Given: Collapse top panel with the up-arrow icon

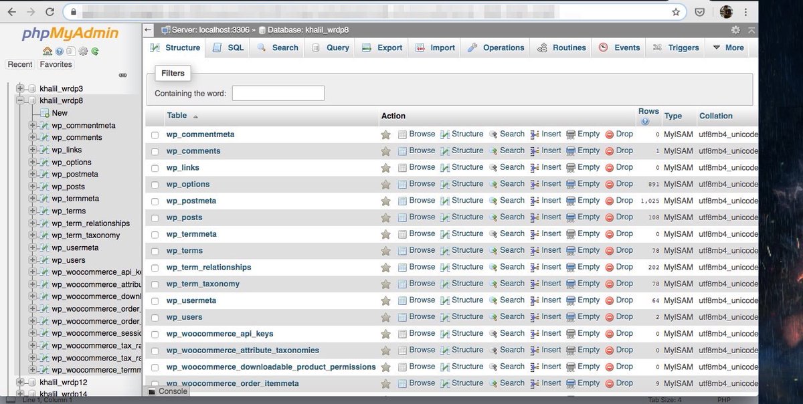Looking at the screenshot, I should click(x=752, y=30).
